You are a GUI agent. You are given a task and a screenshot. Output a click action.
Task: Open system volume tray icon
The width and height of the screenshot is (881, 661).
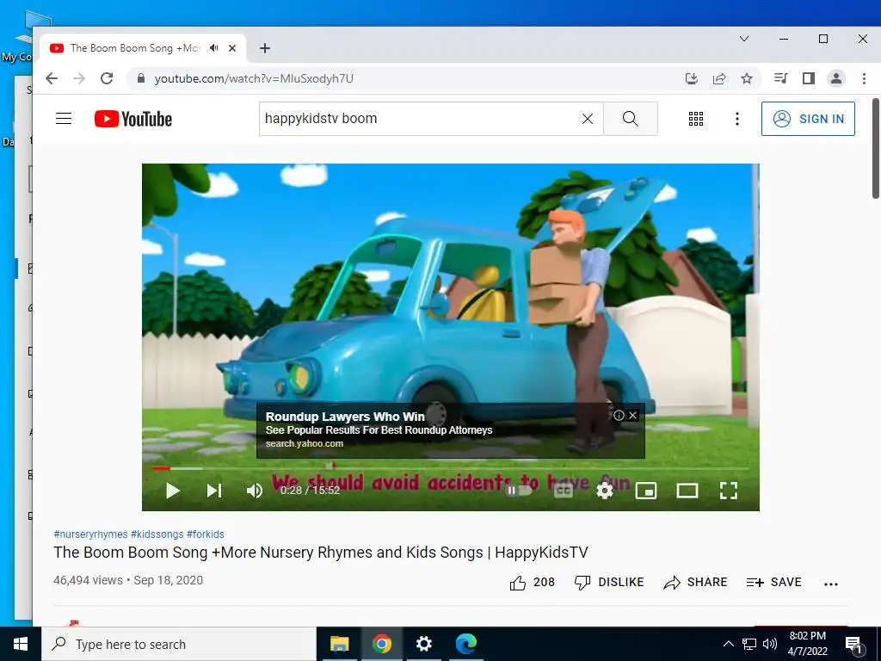[770, 644]
